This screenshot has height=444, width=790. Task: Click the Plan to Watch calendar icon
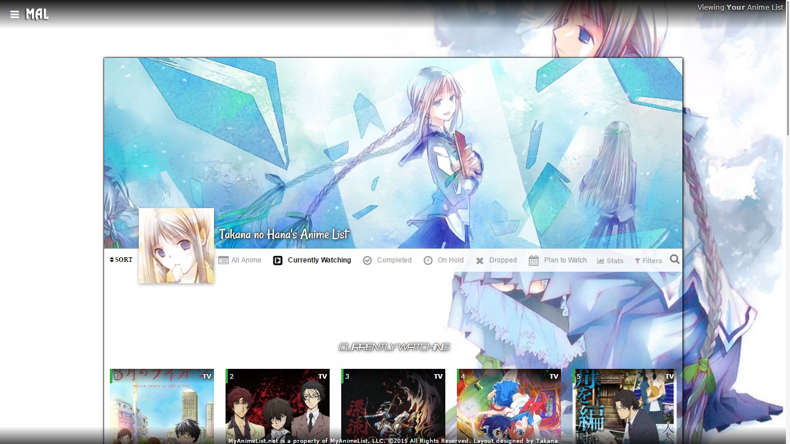pos(534,260)
